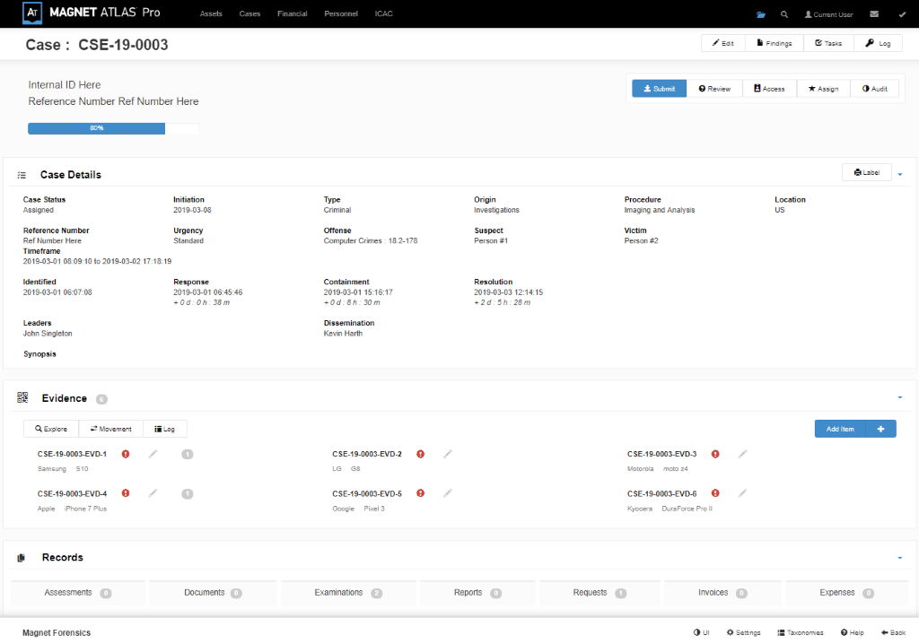Click the Magnet ATLAS logo icon
919x644 pixels.
[x=32, y=13]
